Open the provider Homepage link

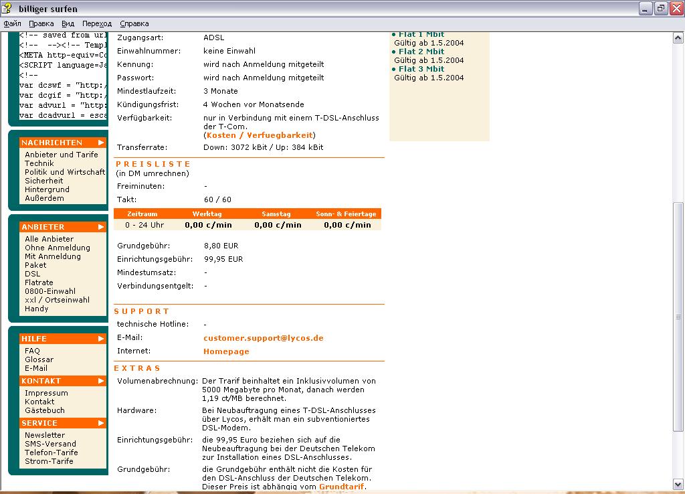(x=226, y=351)
